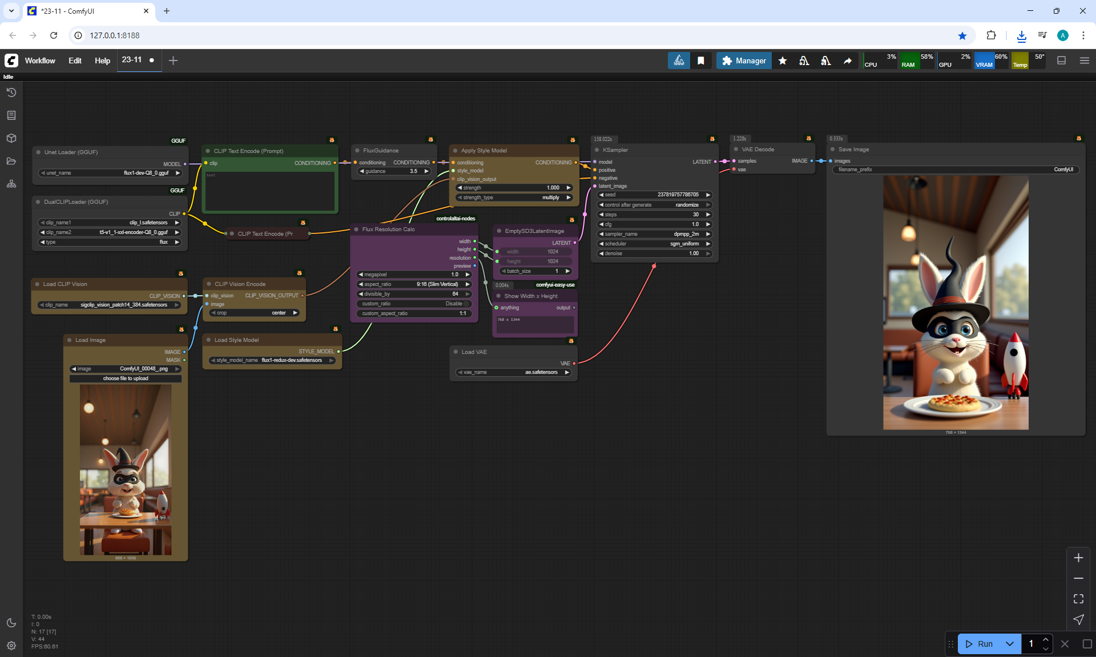This screenshot has height=657, width=1096.
Task: Click the fit view icon in zoom controls
Action: click(1078, 599)
